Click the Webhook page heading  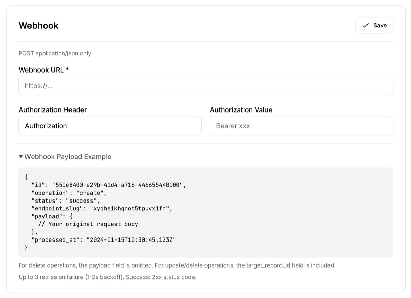38,25
